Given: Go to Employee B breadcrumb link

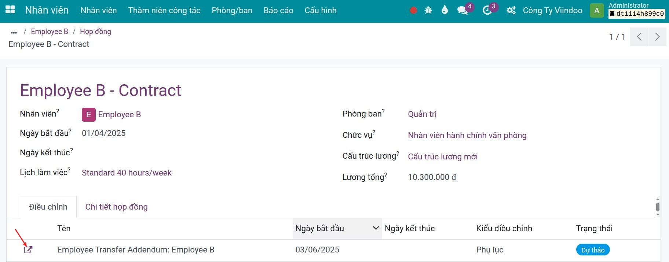Looking at the screenshot, I should 50,32.
